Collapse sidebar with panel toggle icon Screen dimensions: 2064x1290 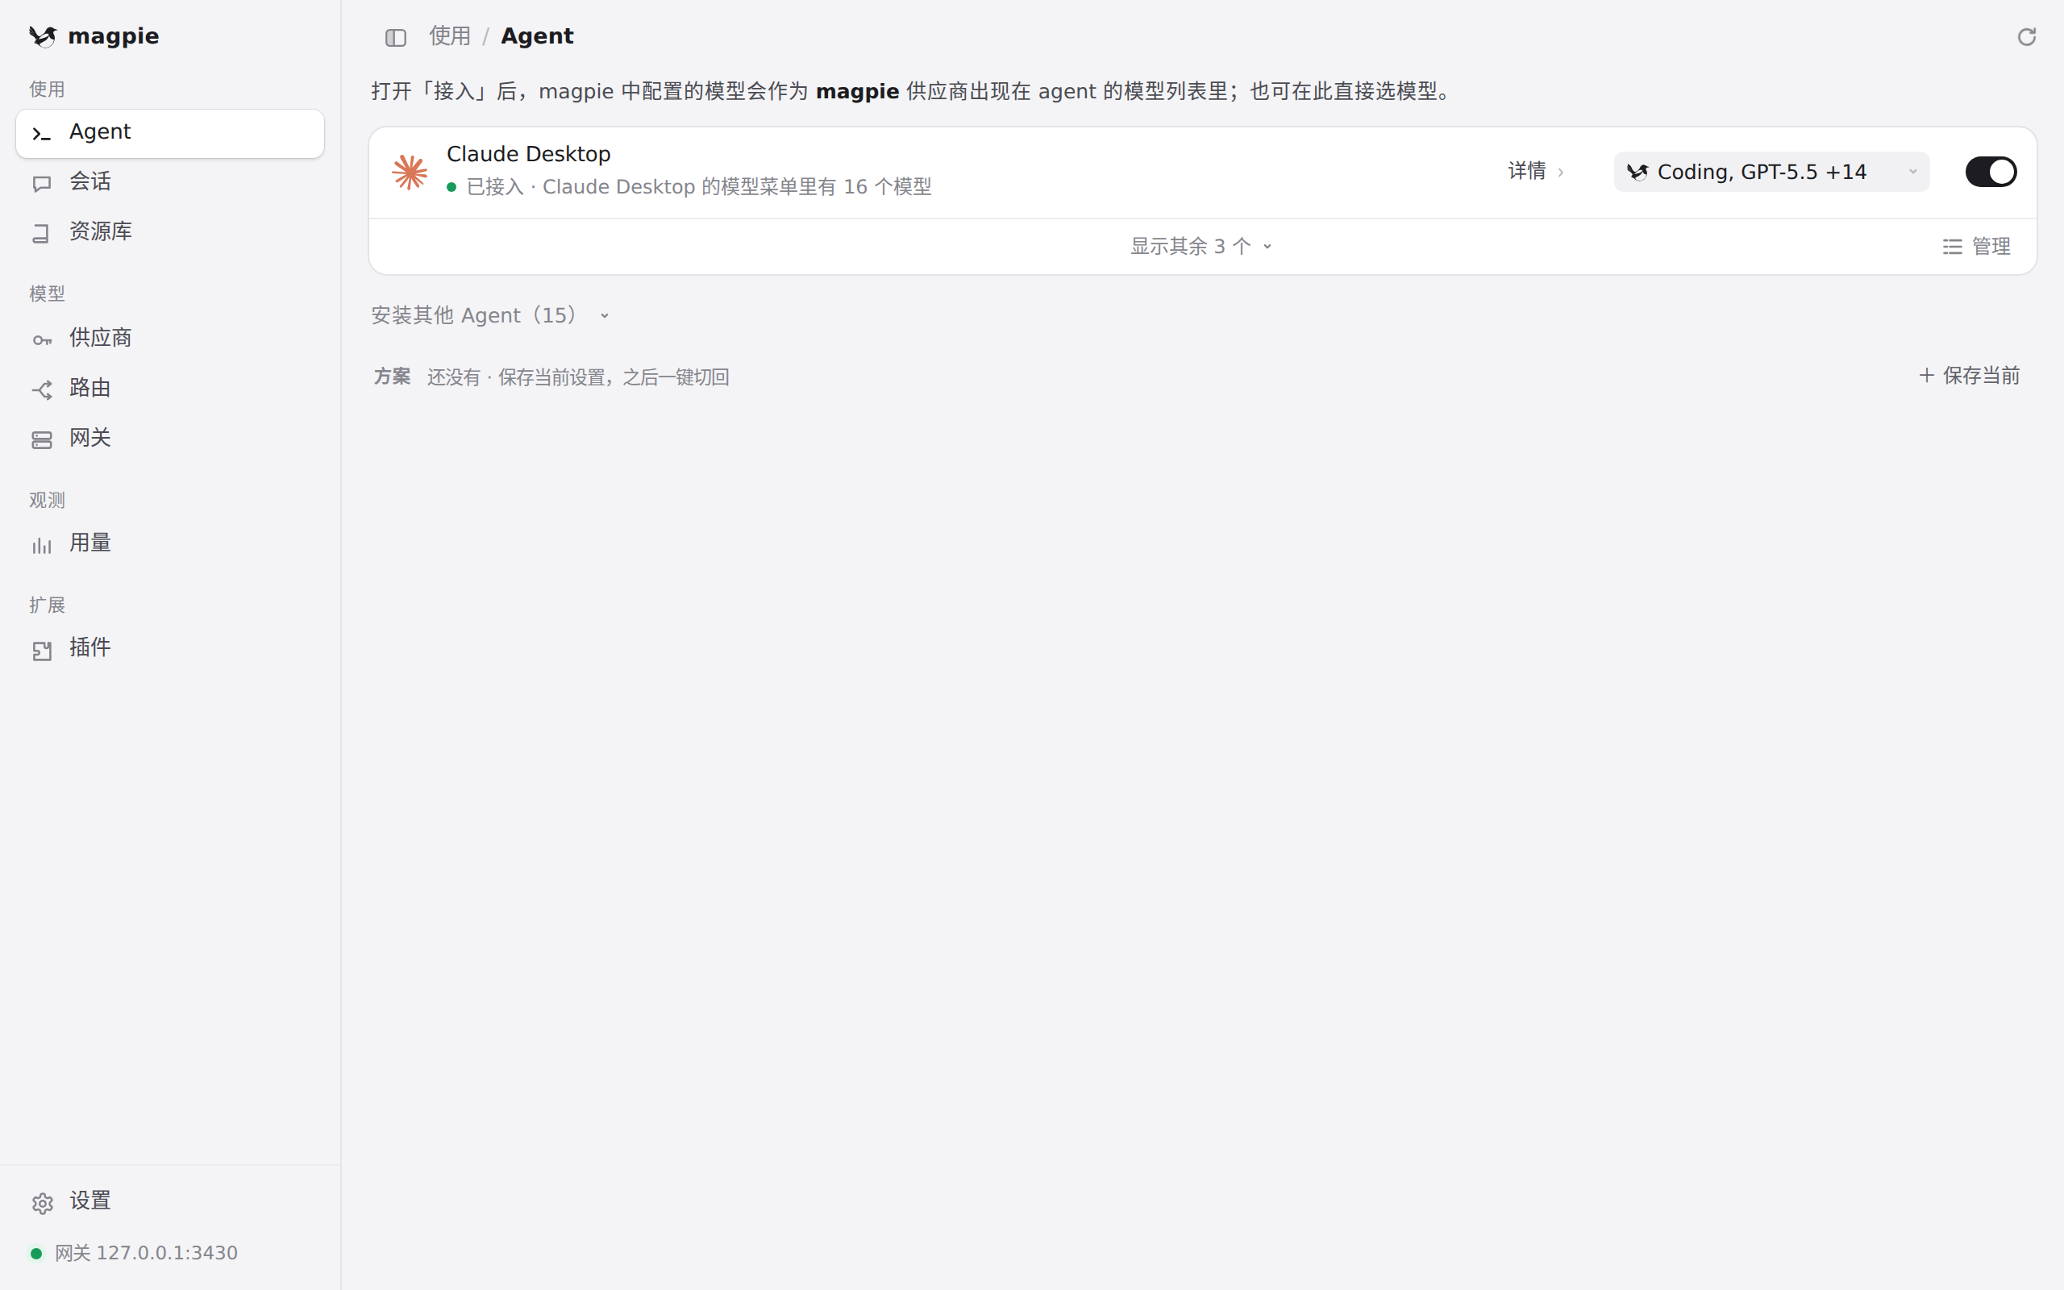[x=396, y=37]
